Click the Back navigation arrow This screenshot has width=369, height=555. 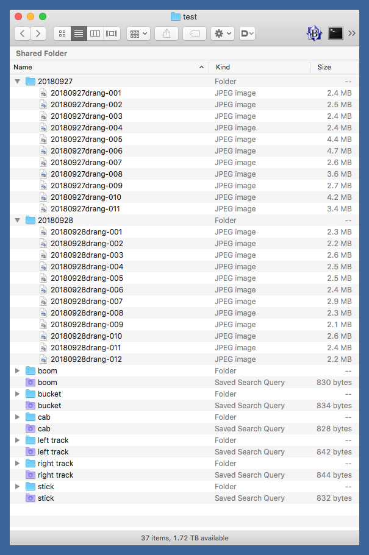23,34
